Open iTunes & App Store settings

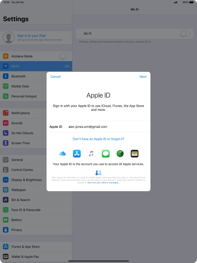pos(36,247)
